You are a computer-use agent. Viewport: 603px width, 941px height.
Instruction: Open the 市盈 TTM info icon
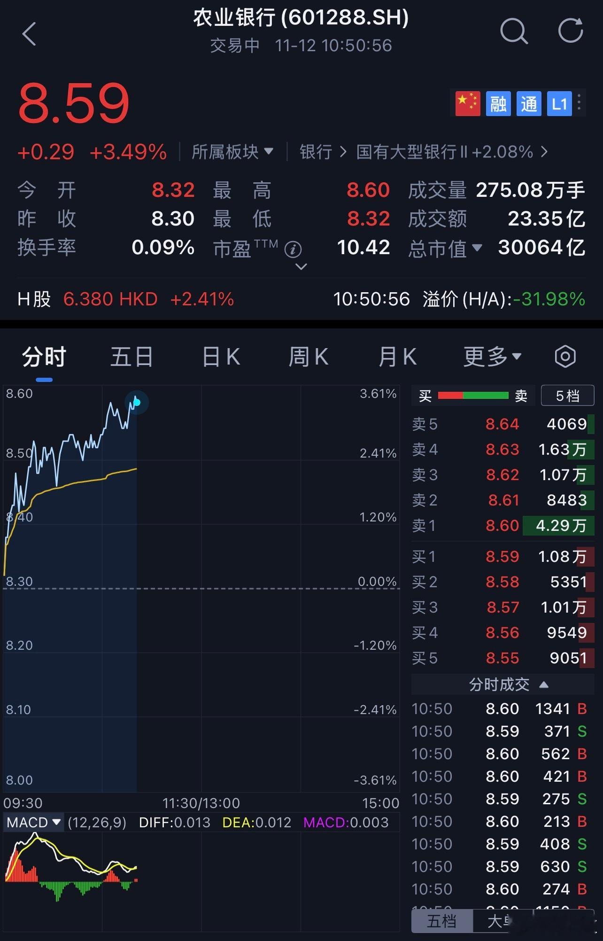[293, 249]
